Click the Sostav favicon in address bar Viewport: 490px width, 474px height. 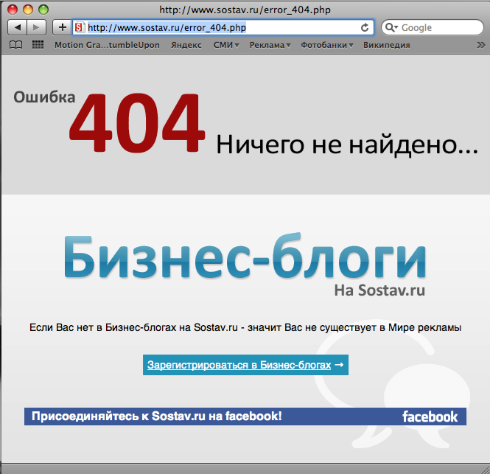coord(80,27)
